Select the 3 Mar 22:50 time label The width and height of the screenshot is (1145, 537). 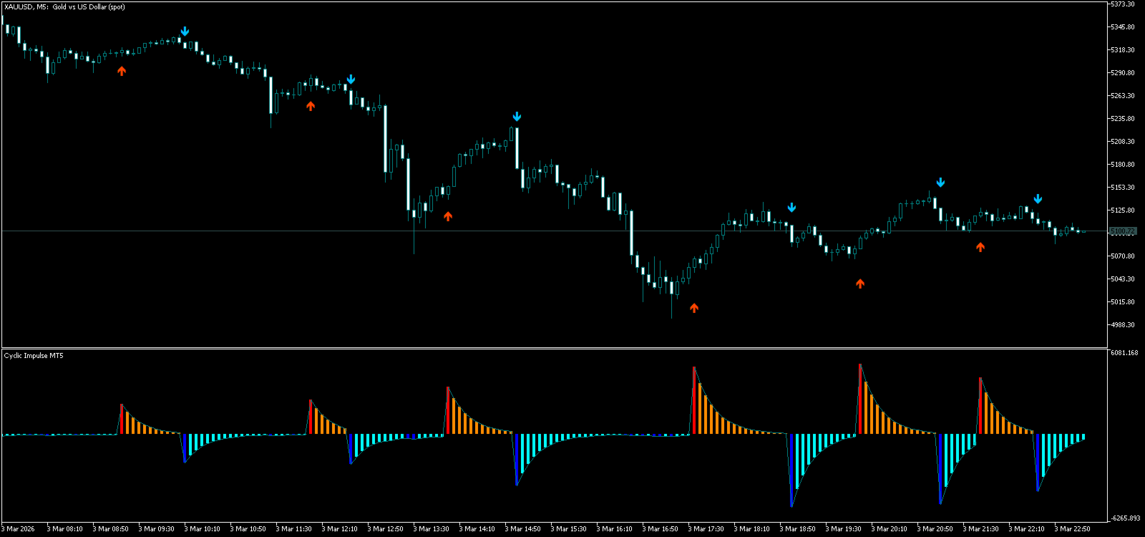tap(1073, 529)
